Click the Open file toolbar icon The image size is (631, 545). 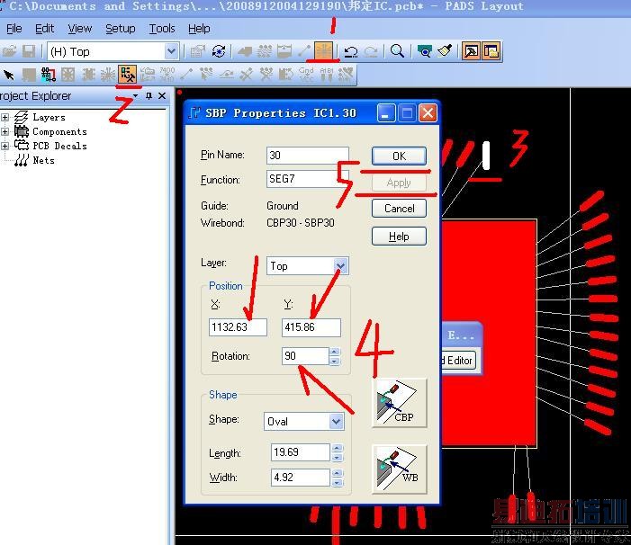9,51
